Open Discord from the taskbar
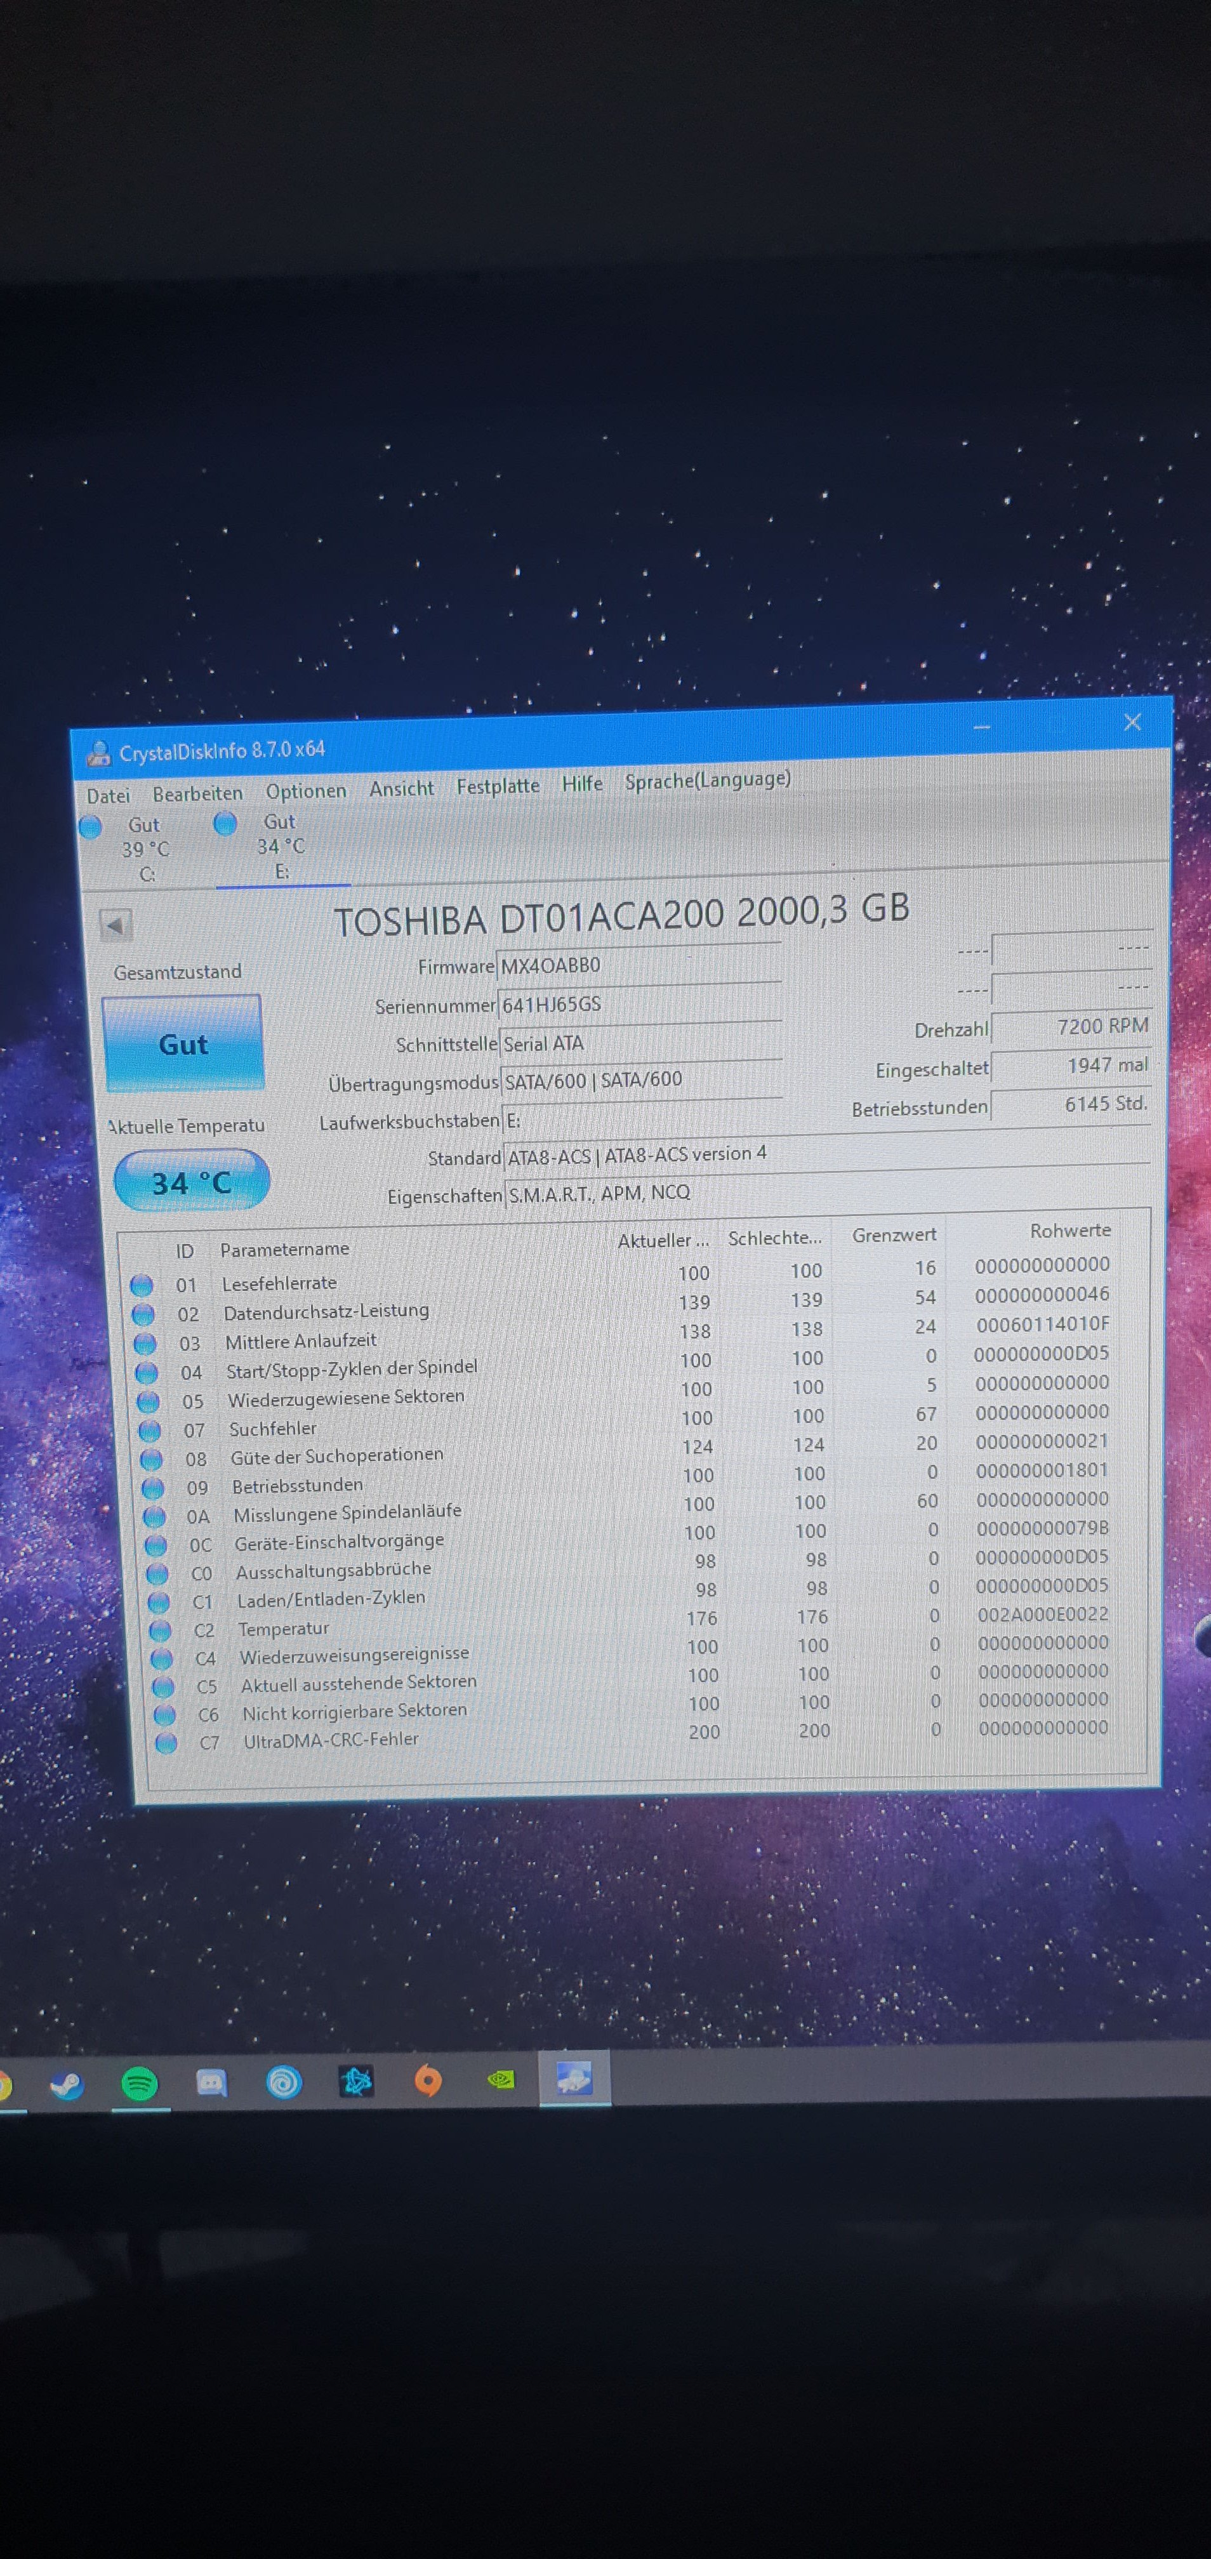This screenshot has width=1211, height=2559. tap(211, 2082)
